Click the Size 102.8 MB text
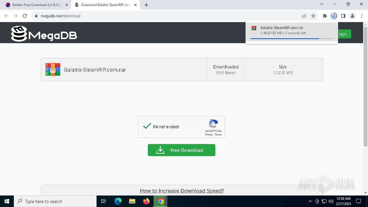The width and height of the screenshot is (368, 207). (x=283, y=70)
